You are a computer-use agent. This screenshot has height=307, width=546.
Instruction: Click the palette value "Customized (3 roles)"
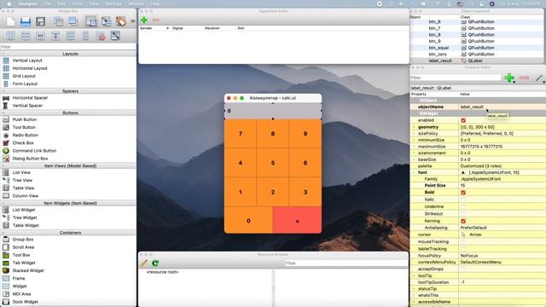pyautogui.click(x=481, y=166)
